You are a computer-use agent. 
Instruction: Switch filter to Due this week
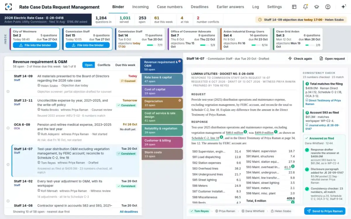point(125,65)
